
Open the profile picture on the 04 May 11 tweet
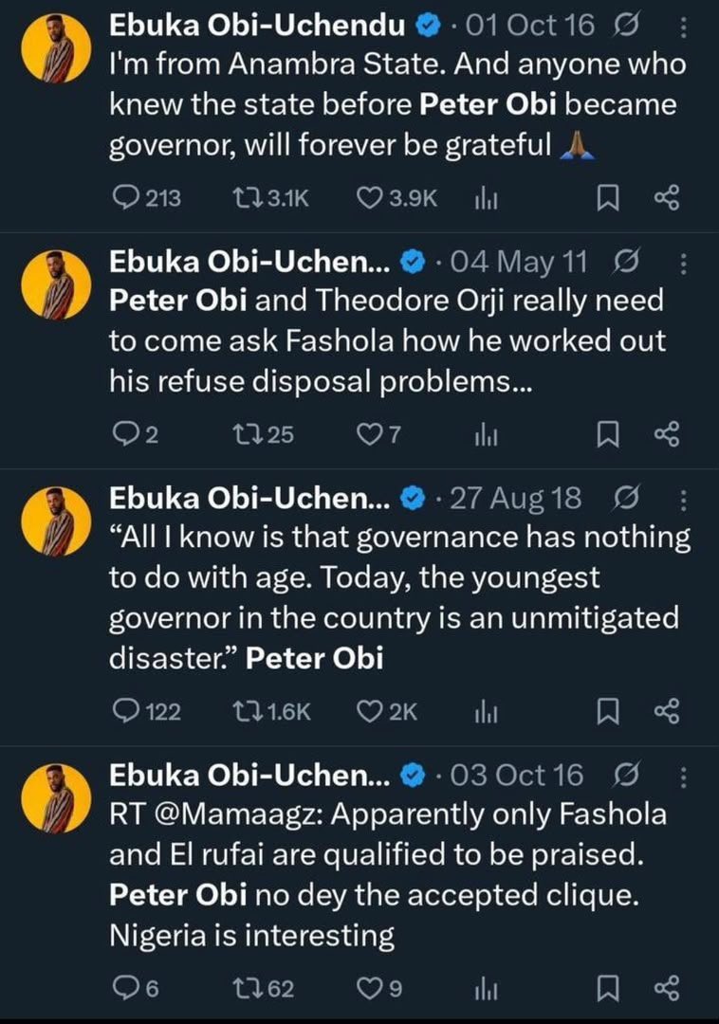[x=56, y=284]
